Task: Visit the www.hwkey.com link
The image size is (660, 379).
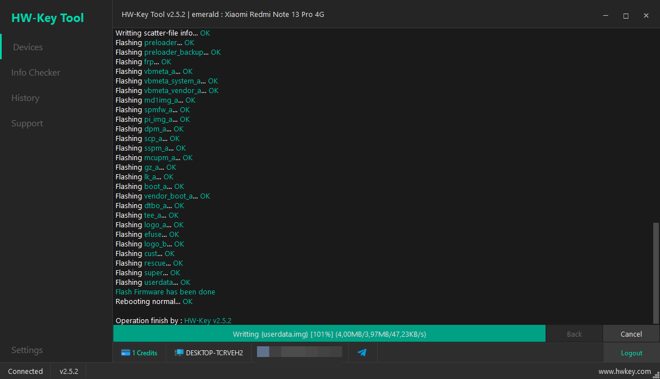Action: 624,372
